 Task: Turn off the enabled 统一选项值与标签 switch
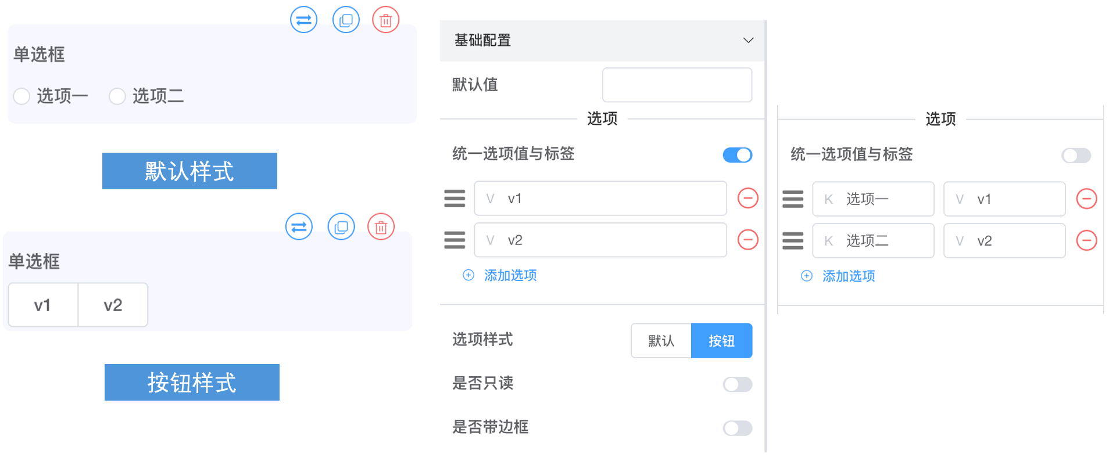click(x=737, y=155)
